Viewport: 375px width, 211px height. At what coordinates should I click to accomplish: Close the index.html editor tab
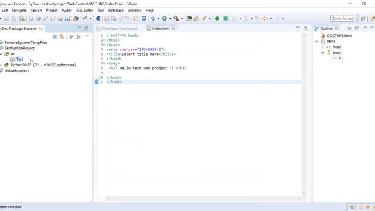(173, 29)
